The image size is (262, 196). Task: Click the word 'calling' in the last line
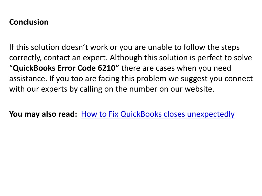[91, 89]
